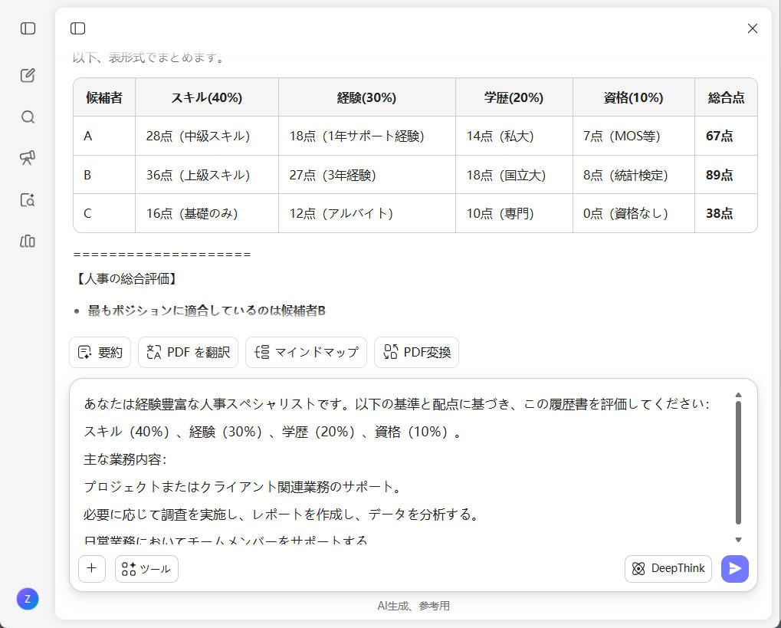Click the AI生成、参考用 footer note
The width and height of the screenshot is (781, 628).
[413, 606]
